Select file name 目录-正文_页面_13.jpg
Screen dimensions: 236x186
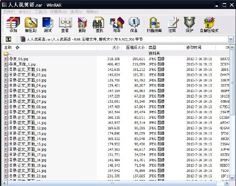pos(28,133)
